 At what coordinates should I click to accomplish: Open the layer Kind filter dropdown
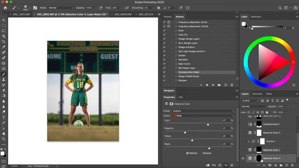(250, 101)
